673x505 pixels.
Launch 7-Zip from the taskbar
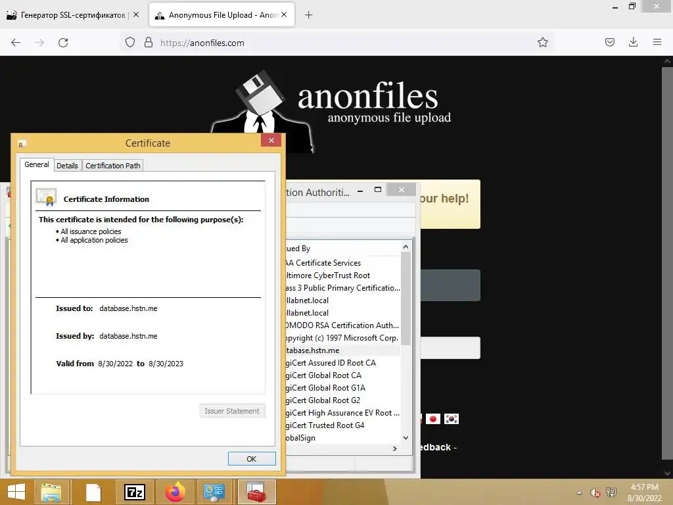(x=135, y=492)
